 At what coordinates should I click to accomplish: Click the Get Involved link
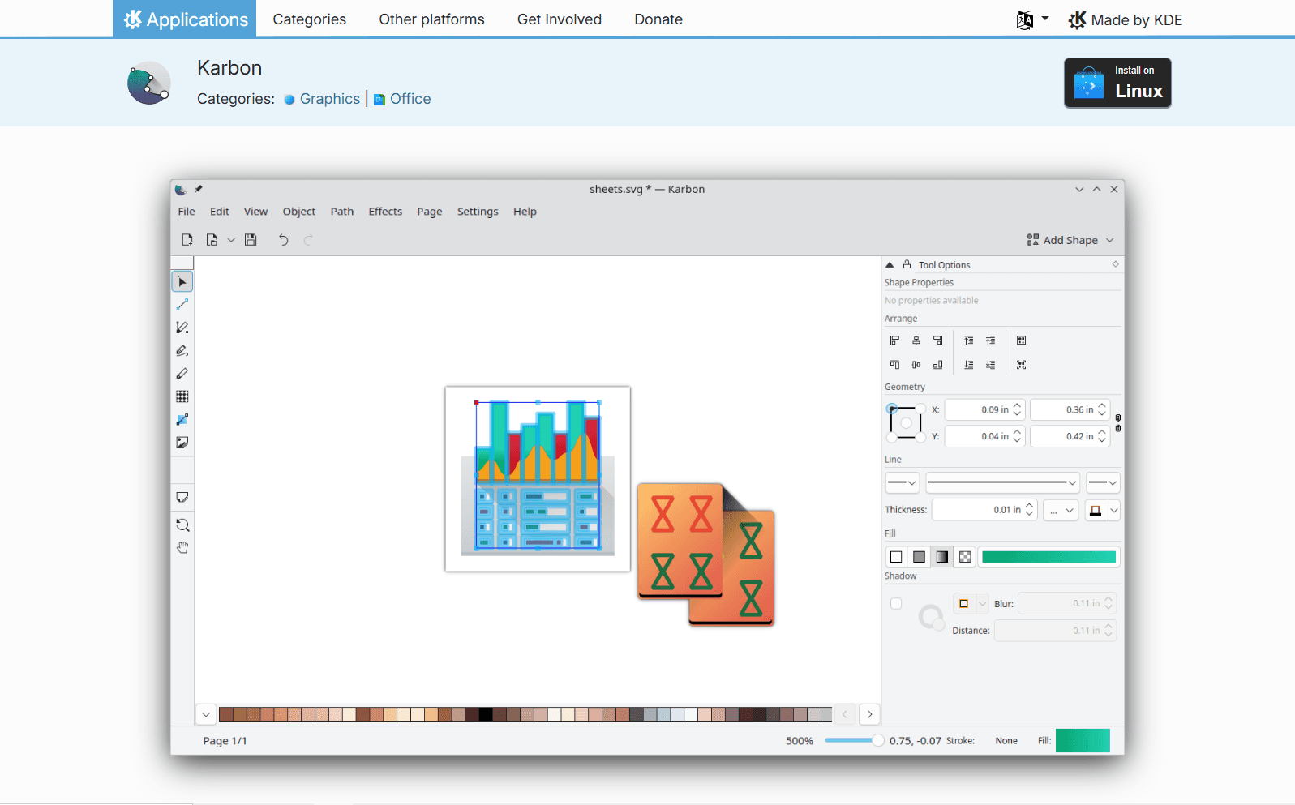tap(560, 19)
